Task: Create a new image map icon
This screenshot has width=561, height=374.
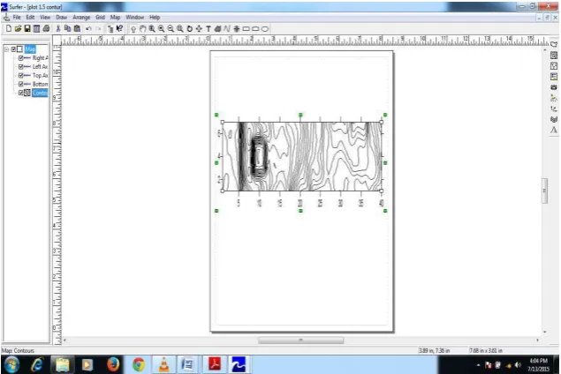Action: (554, 87)
